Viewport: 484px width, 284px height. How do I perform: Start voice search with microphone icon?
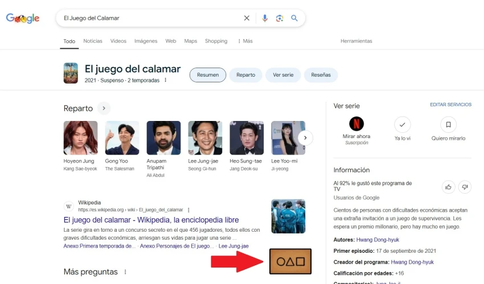tap(265, 18)
